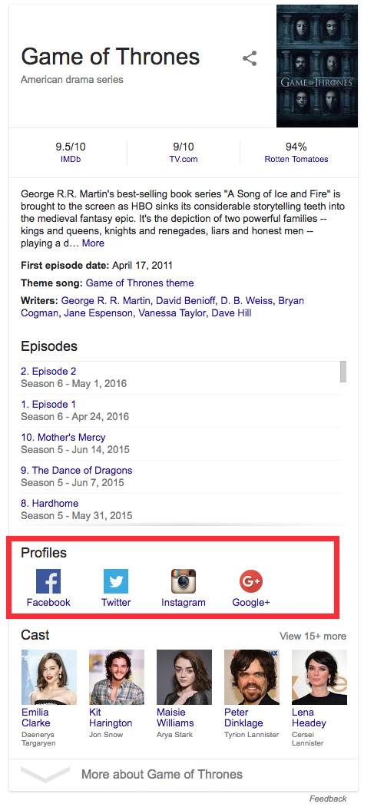This screenshot has width=374, height=807.
Task: Open the Twitter bird icon
Action: (x=116, y=581)
